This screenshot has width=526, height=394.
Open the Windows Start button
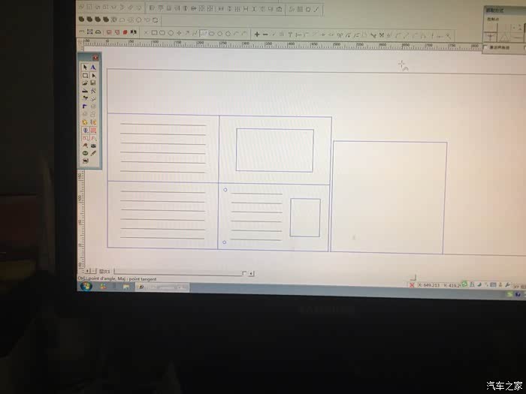coord(86,286)
